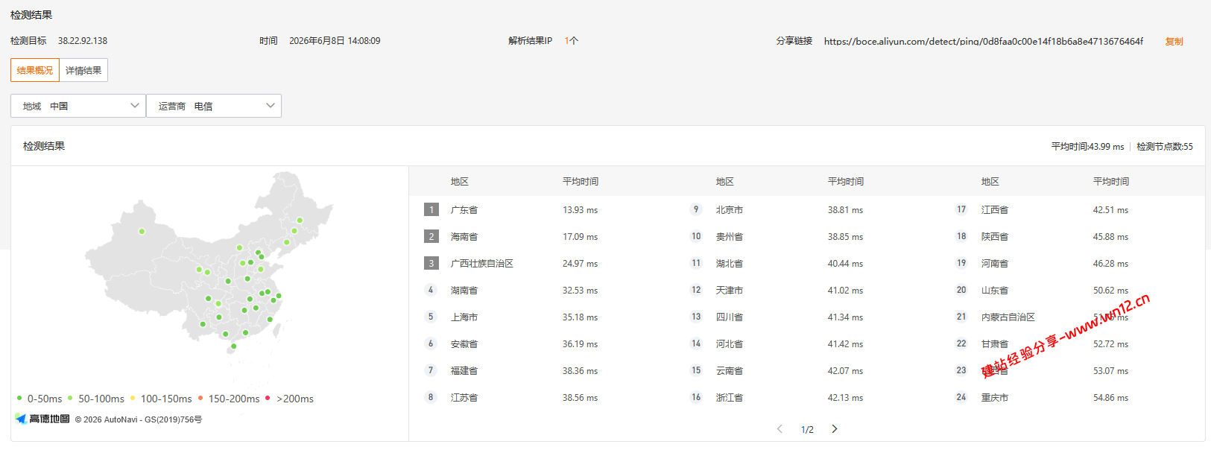Click the Hainan node dot on map
This screenshot has height=450, width=1211.
[233, 346]
